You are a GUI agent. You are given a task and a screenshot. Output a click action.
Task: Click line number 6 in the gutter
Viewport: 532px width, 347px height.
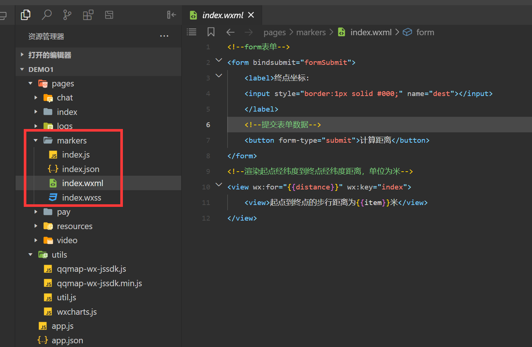(208, 125)
